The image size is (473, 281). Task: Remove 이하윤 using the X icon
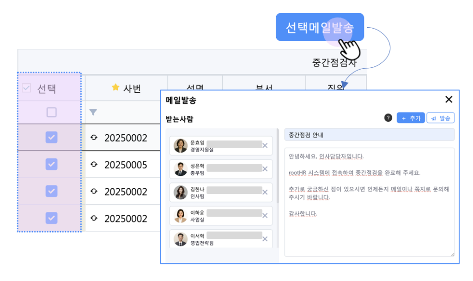[x=265, y=215]
